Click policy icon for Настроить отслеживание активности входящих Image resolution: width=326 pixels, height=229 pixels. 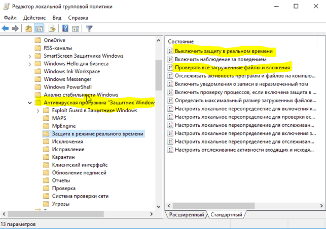[170, 150]
